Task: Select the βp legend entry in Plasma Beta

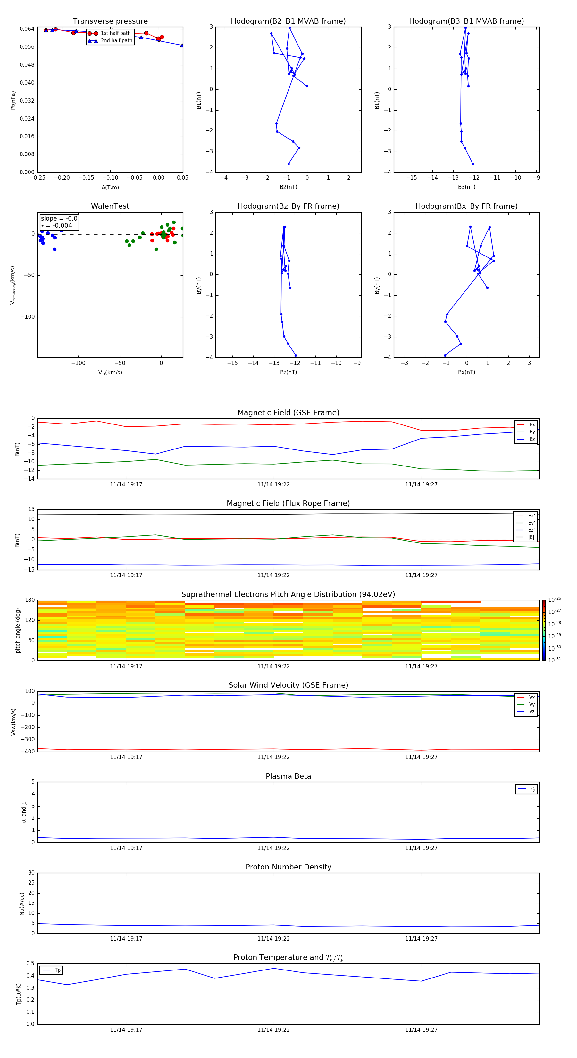Action: point(526,789)
